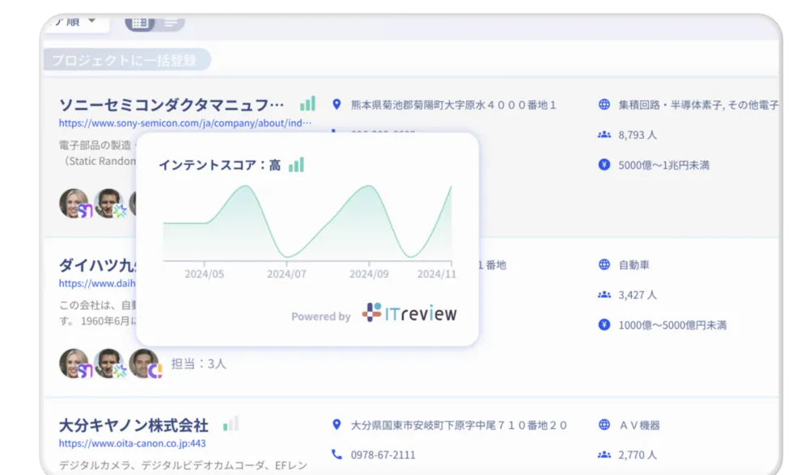Click the プロジェクトに一括登録 button
Viewport: 809px width, 475px height.
tap(127, 59)
